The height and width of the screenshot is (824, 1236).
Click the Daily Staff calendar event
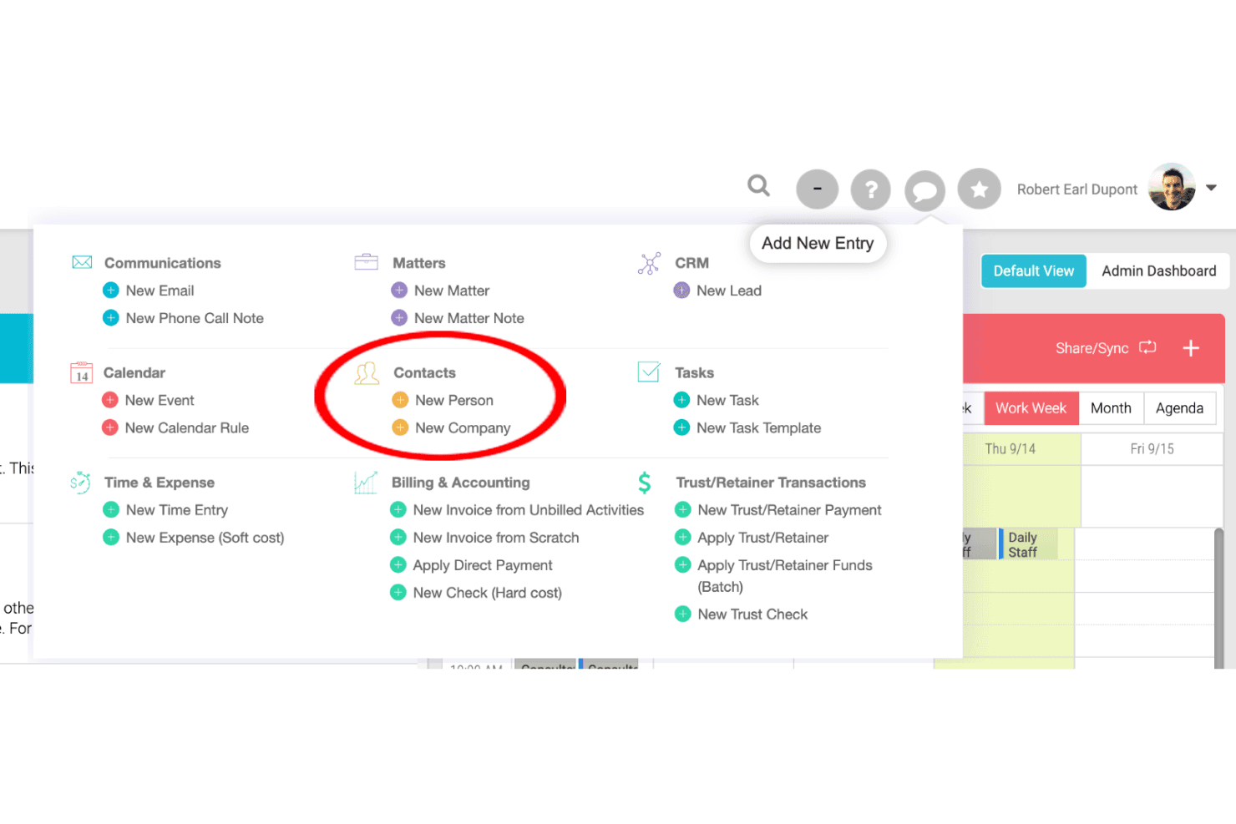click(1028, 544)
